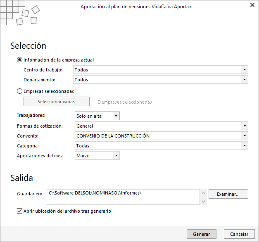Viewport: 259px width, 242px height.
Task: Click the 'Trabajadores:' label
Action: [31, 115]
